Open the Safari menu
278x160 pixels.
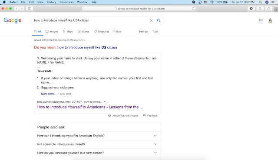(13, 2)
